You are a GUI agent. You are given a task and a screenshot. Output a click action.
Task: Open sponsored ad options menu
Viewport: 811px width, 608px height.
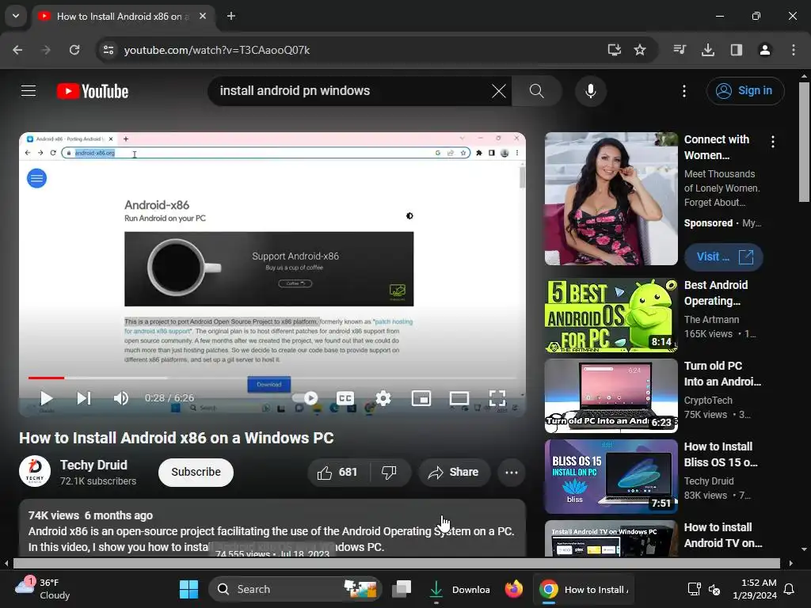[773, 142]
